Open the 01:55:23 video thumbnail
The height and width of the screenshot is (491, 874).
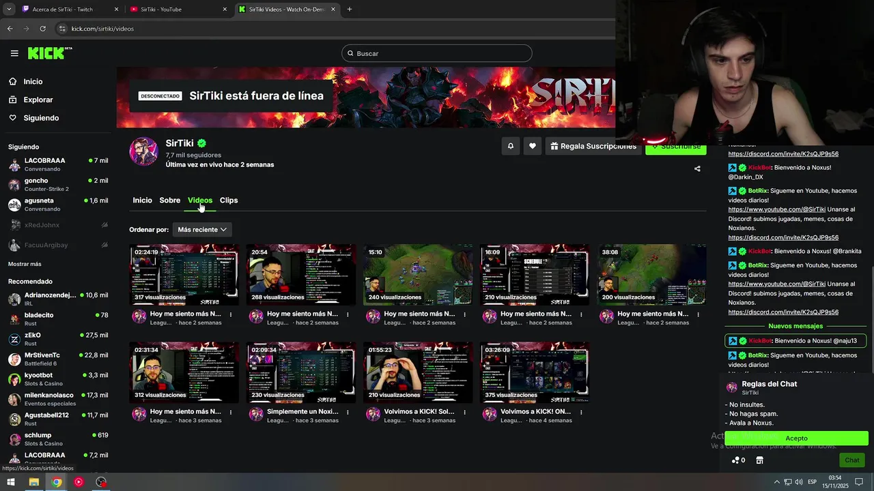click(x=418, y=372)
